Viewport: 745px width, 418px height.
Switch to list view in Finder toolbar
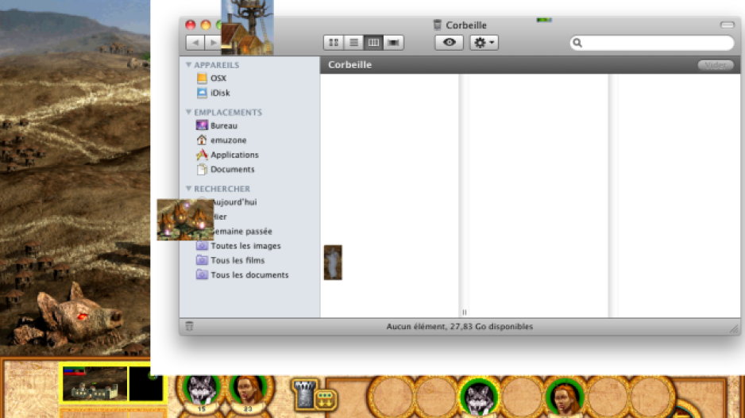(353, 43)
